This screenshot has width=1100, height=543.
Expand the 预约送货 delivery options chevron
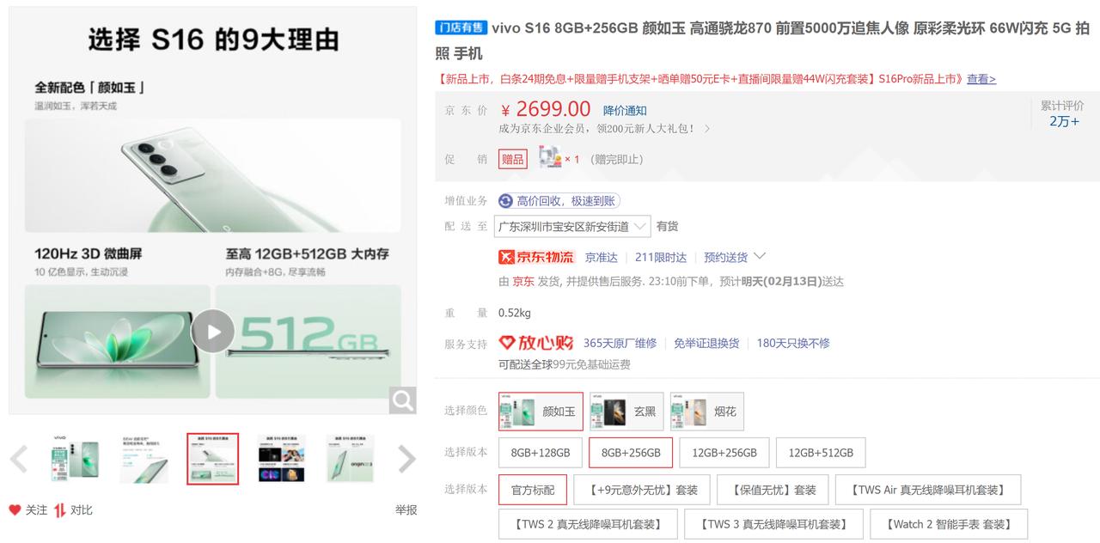click(x=759, y=256)
